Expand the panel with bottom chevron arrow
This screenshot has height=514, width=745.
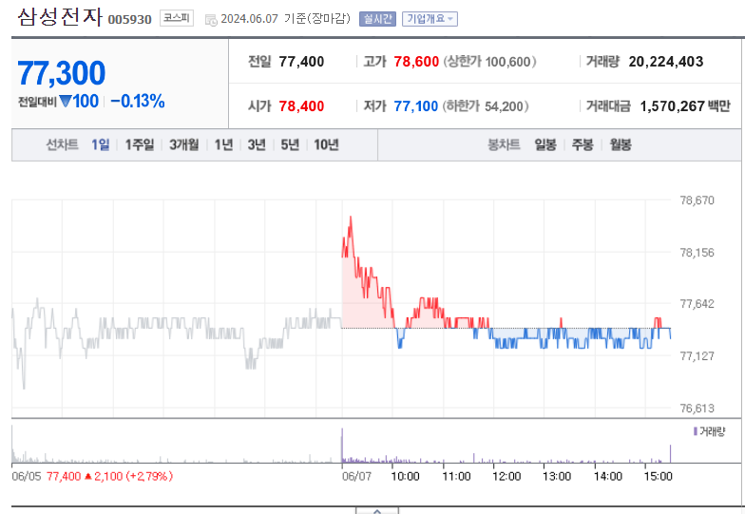click(376, 511)
